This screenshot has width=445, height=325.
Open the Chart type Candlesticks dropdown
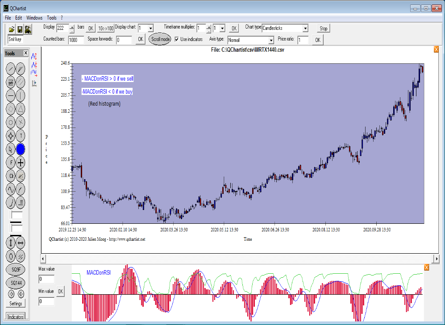(x=305, y=29)
